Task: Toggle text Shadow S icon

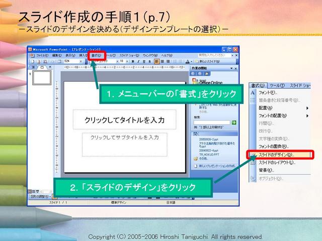Action: 149,61
